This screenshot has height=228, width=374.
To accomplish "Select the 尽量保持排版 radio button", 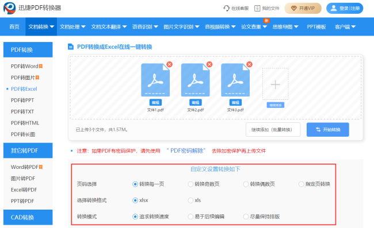I will point(246,217).
